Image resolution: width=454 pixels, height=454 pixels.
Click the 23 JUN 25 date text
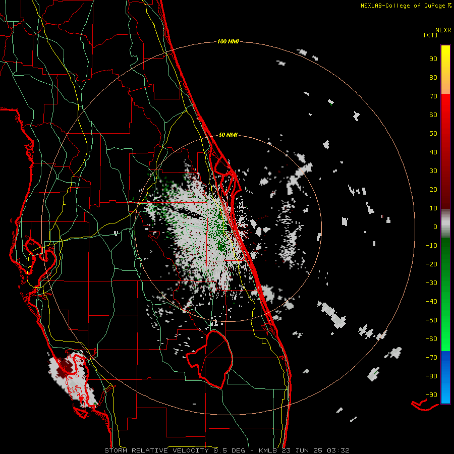tap(301, 450)
